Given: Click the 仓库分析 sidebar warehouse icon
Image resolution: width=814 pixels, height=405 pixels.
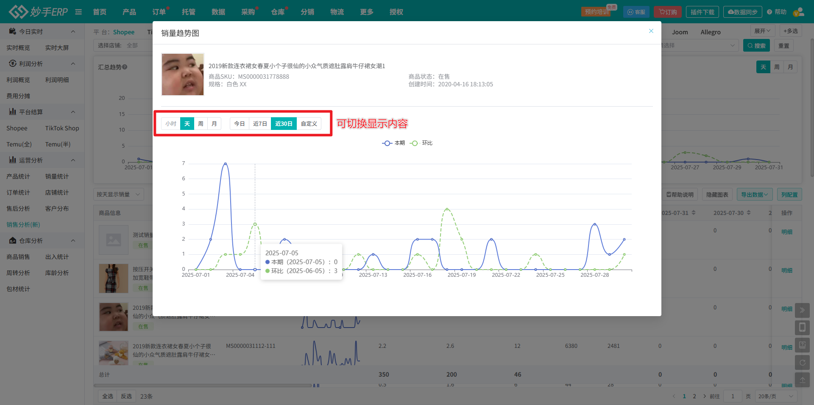Looking at the screenshot, I should 12,240.
